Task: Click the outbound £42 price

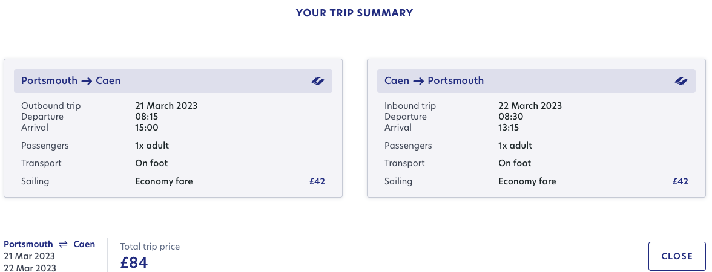Action: pos(317,181)
